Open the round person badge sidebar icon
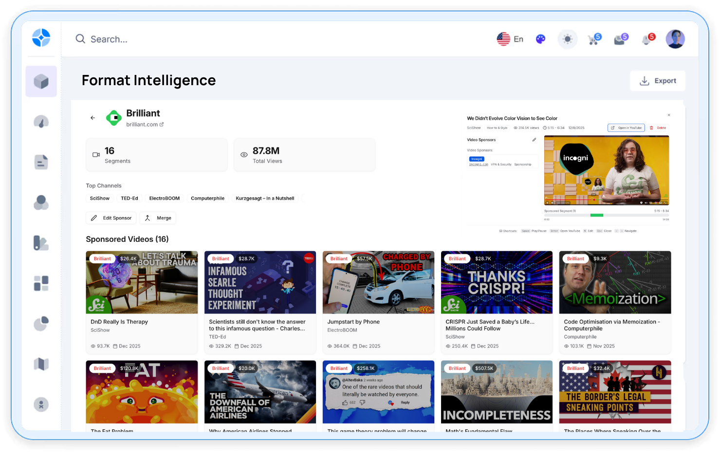 coord(41,404)
